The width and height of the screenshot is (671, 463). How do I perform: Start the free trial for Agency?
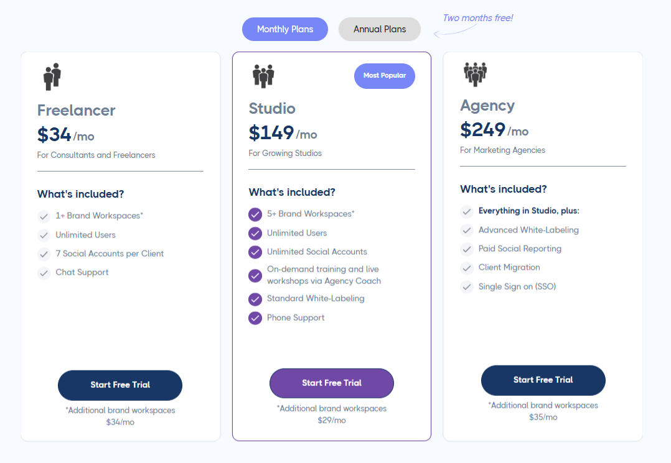[543, 380]
